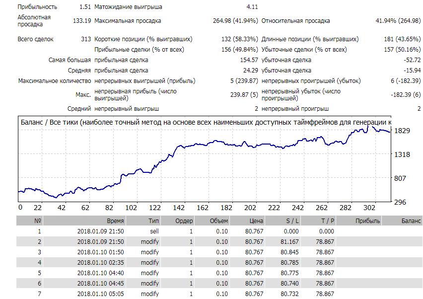Select the row timed 2018.01.10 04:40
The width and height of the screenshot is (423, 299).
coord(100,273)
